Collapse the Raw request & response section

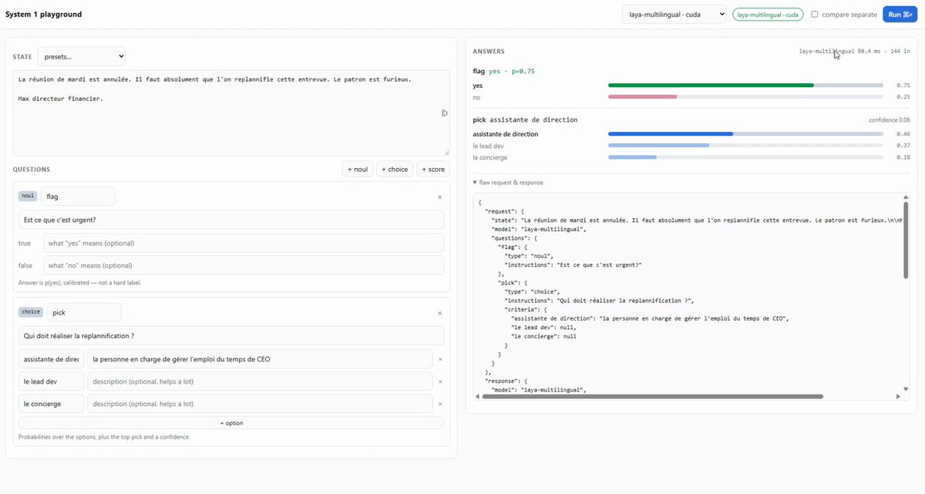tap(509, 183)
